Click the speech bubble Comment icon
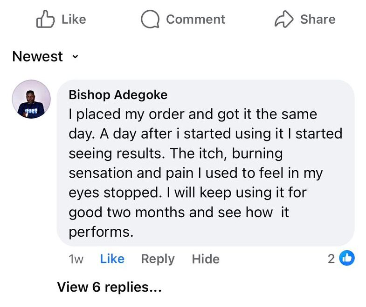The image size is (366, 307). tap(150, 20)
